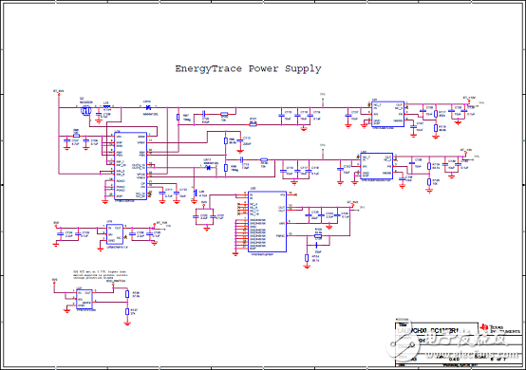Select the Q2 MOSFET transistor symbol

tap(86, 110)
